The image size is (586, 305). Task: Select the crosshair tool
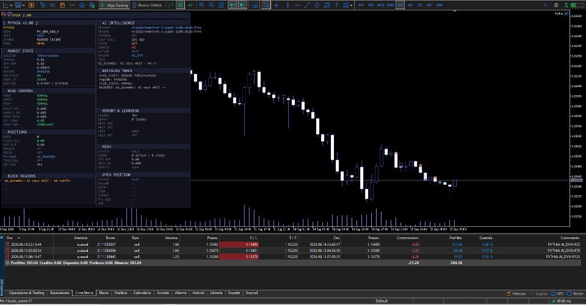coord(276,5)
